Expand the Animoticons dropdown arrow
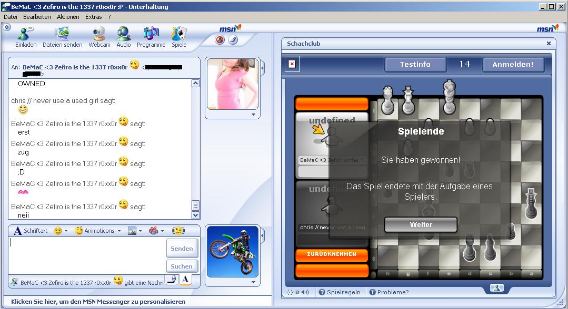 point(119,231)
